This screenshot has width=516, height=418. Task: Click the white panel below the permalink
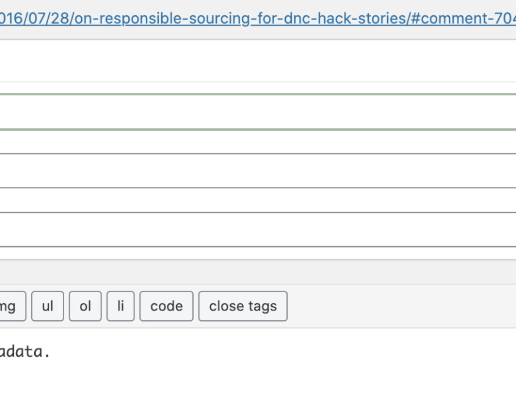258,61
